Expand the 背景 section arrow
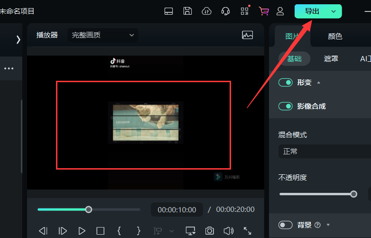This screenshot has height=238, width=371. coord(328,225)
